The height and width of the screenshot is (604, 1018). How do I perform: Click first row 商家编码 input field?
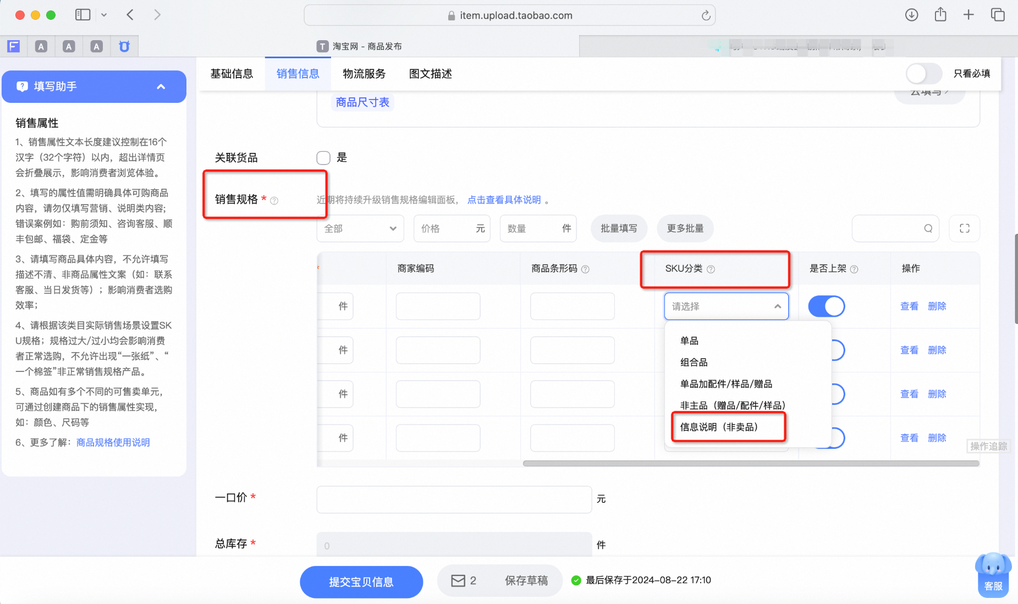(438, 306)
